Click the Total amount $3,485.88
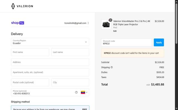This screenshot has width=178, height=110. coord(158,84)
